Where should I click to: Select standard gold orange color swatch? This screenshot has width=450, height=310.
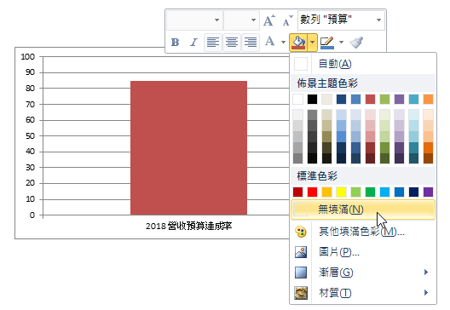pos(327,192)
